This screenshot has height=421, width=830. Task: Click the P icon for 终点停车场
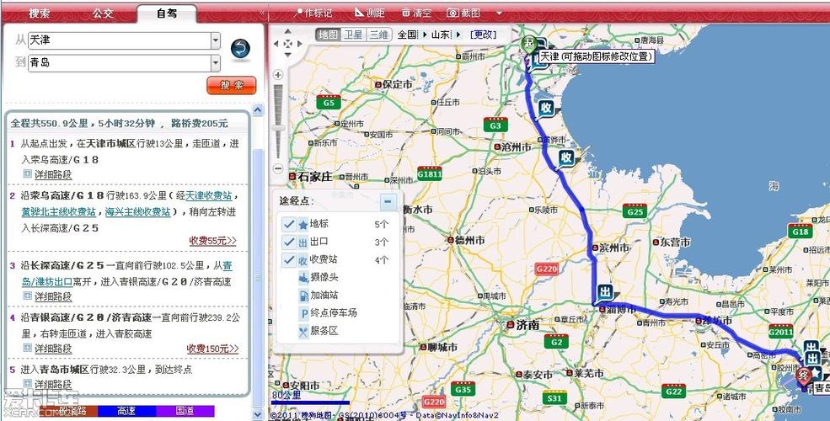point(304,313)
